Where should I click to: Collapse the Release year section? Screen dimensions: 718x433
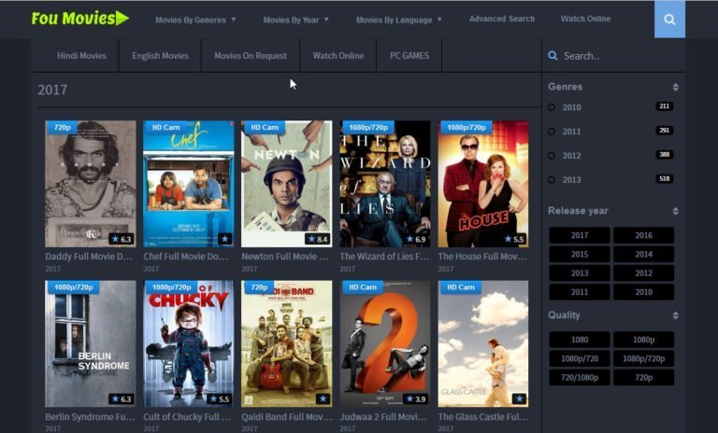click(x=675, y=211)
